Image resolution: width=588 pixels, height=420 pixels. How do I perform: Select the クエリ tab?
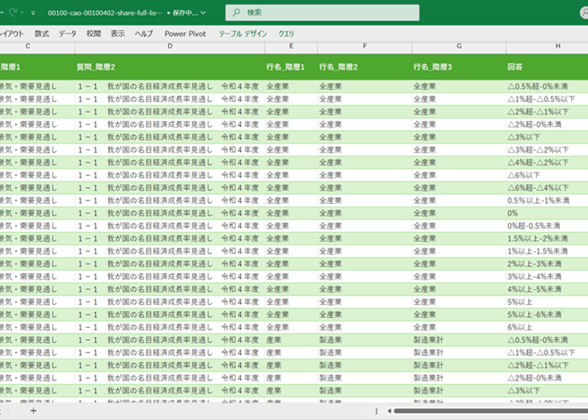[x=286, y=34]
